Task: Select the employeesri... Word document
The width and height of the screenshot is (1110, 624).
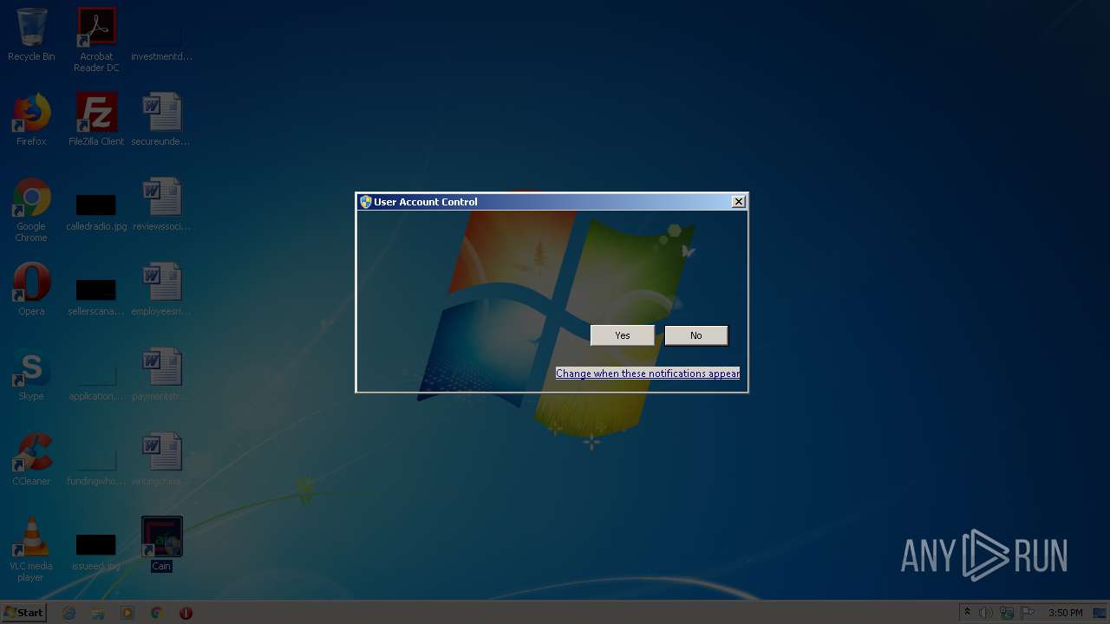Action: [161, 289]
